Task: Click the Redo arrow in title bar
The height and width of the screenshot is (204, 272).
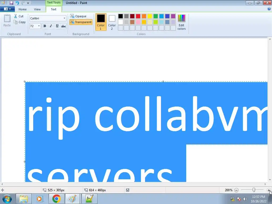Action: (23, 3)
